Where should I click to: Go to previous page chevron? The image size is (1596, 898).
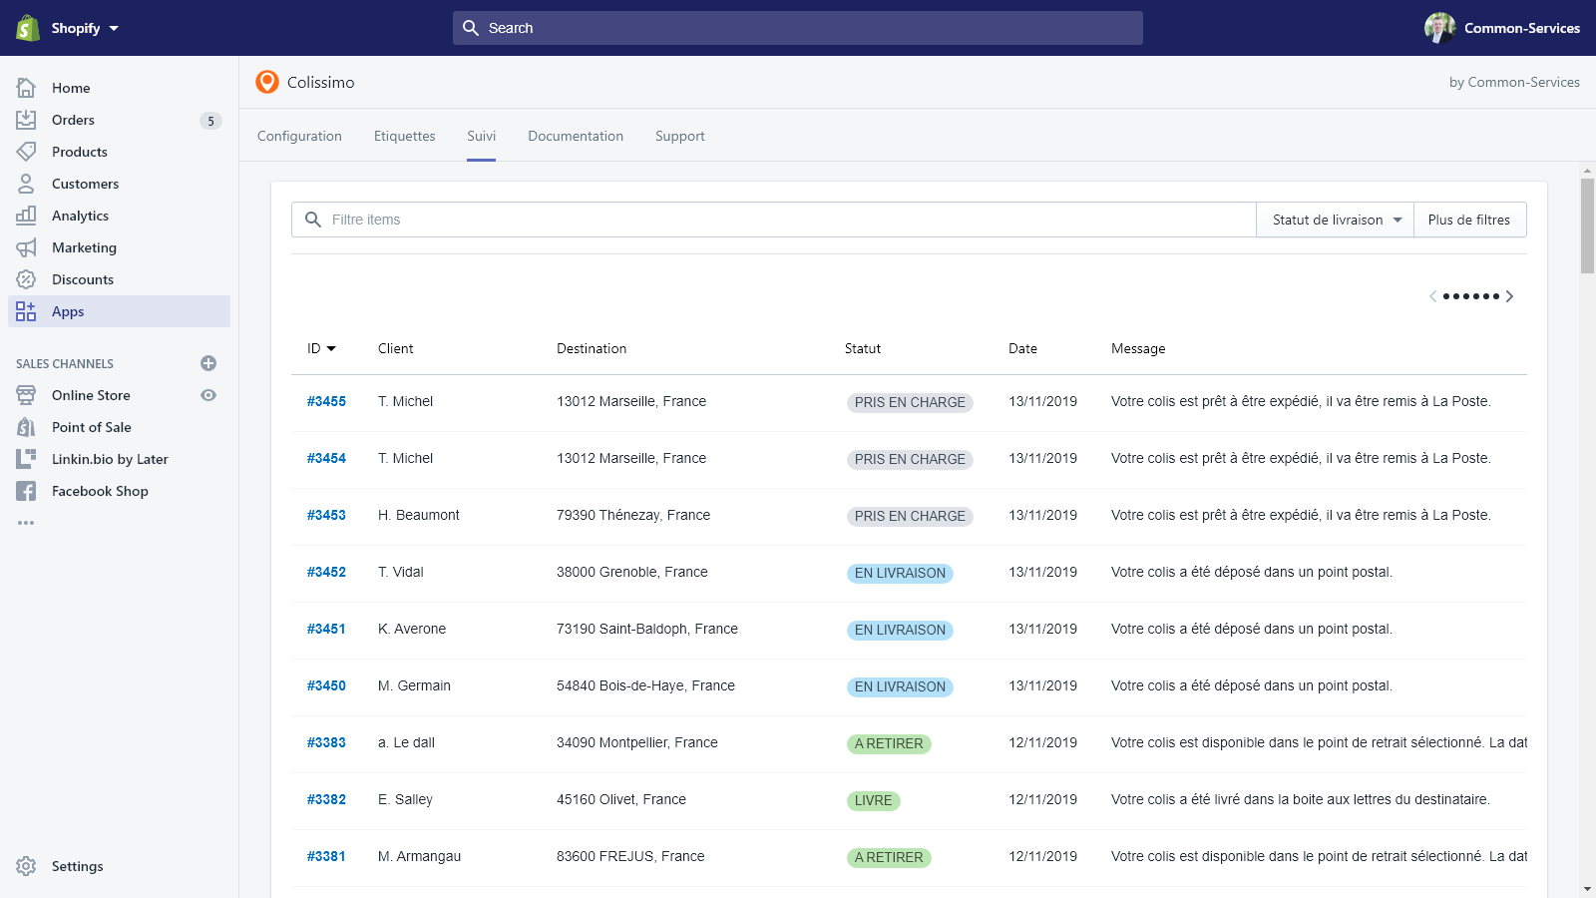(x=1433, y=296)
